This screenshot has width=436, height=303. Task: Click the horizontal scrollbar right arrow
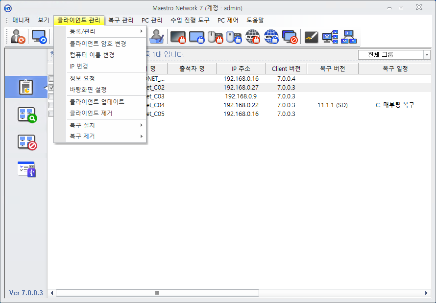click(426, 293)
